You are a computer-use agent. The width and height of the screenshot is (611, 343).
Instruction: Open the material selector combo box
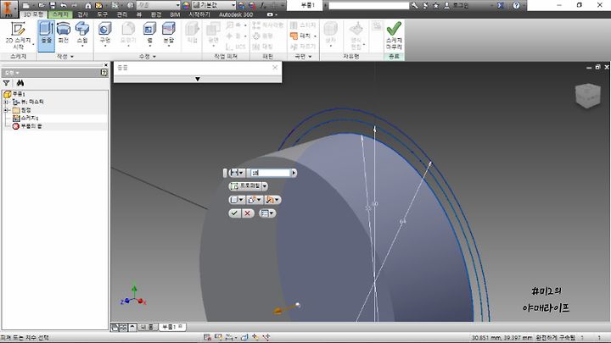pos(158,5)
